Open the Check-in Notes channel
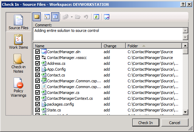 tap(19, 63)
